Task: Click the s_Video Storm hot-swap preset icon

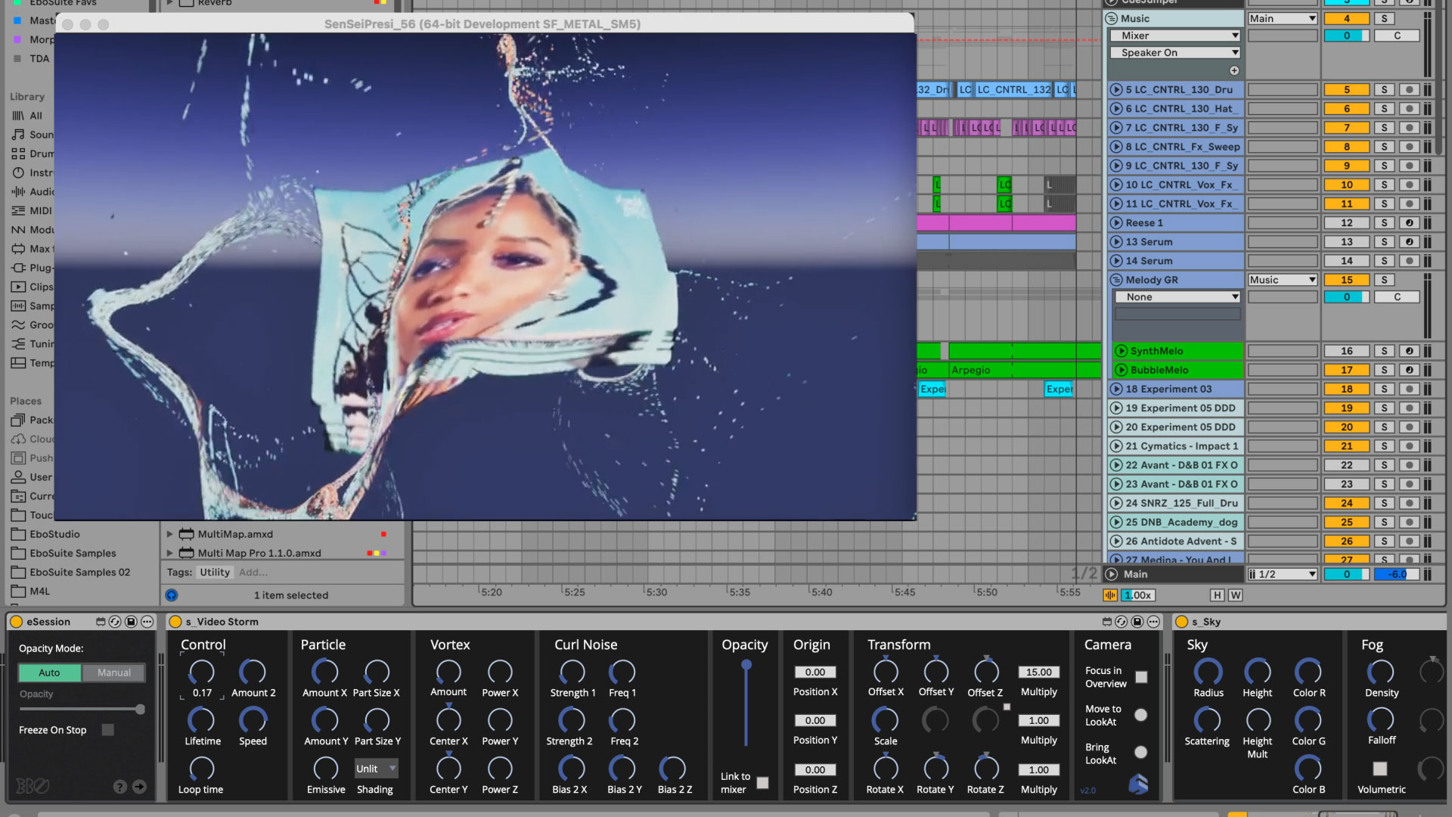Action: coord(1122,622)
